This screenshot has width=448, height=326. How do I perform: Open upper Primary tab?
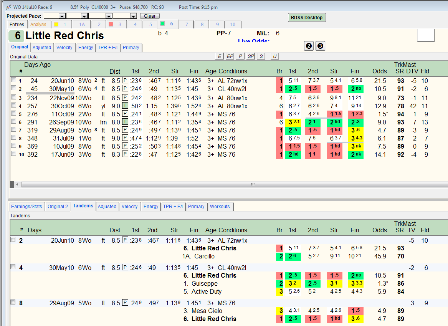pyautogui.click(x=131, y=48)
